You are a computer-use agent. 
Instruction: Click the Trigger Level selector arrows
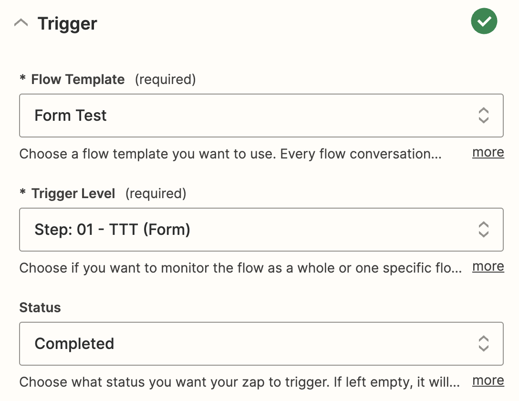click(484, 230)
